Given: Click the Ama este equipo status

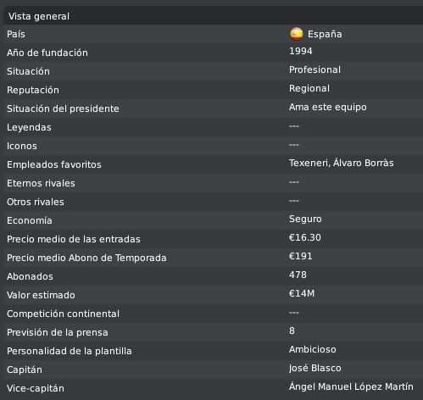Looking at the screenshot, I should pyautogui.click(x=328, y=107).
